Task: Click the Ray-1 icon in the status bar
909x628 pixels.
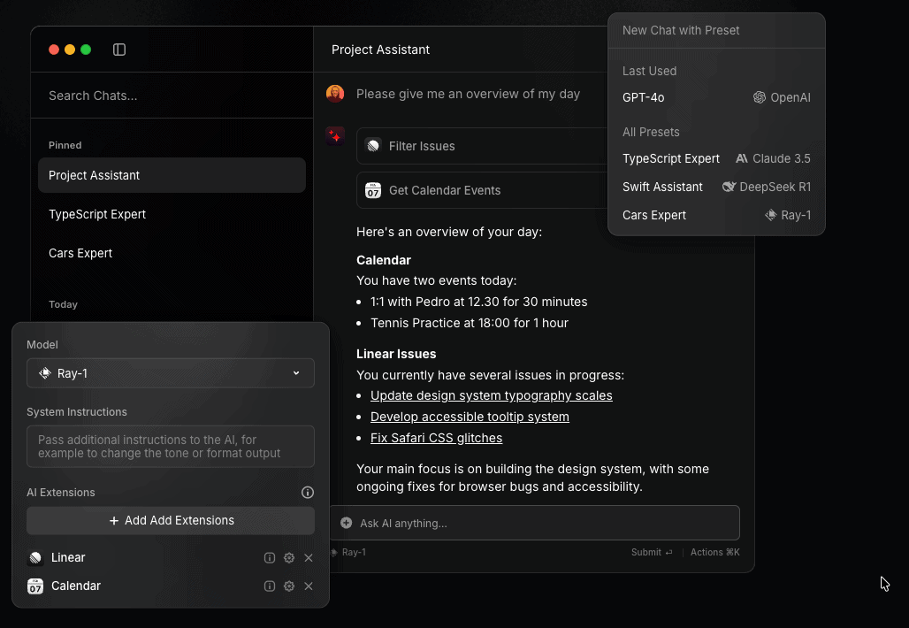Action: pyautogui.click(x=333, y=552)
